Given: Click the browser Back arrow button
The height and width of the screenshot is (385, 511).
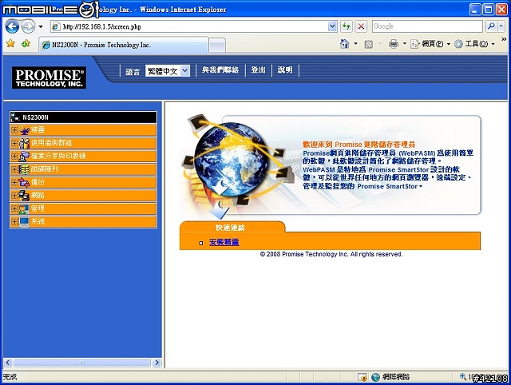Looking at the screenshot, I should click(13, 26).
